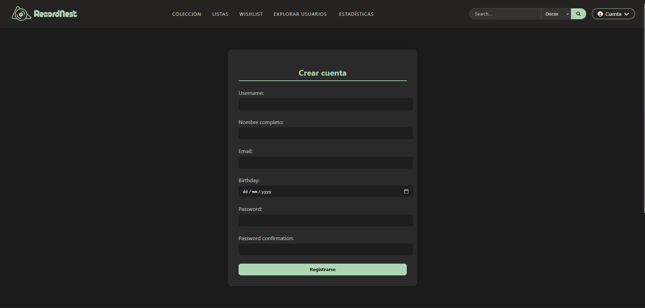Image resolution: width=645 pixels, height=308 pixels.
Task: Focus the Nombre completo input field
Action: pyautogui.click(x=326, y=133)
